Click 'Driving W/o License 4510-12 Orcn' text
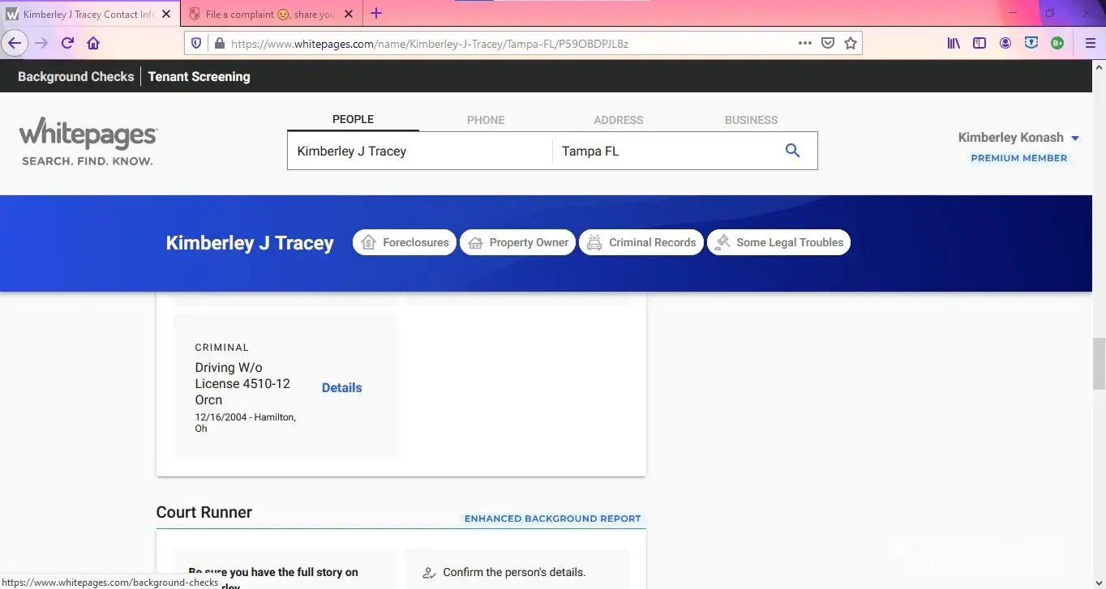 pyautogui.click(x=242, y=384)
